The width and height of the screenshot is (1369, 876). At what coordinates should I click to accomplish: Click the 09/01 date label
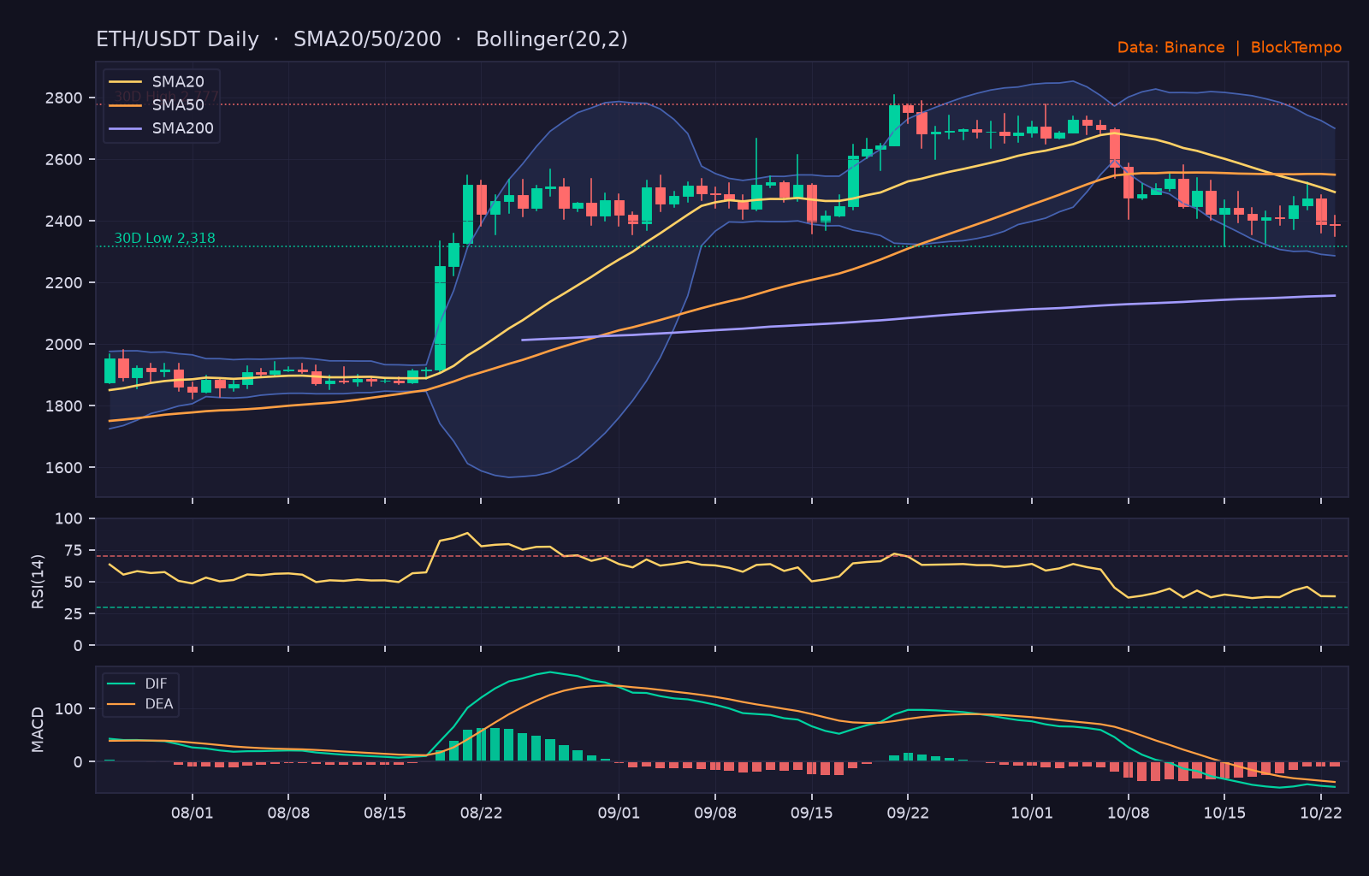(x=619, y=813)
